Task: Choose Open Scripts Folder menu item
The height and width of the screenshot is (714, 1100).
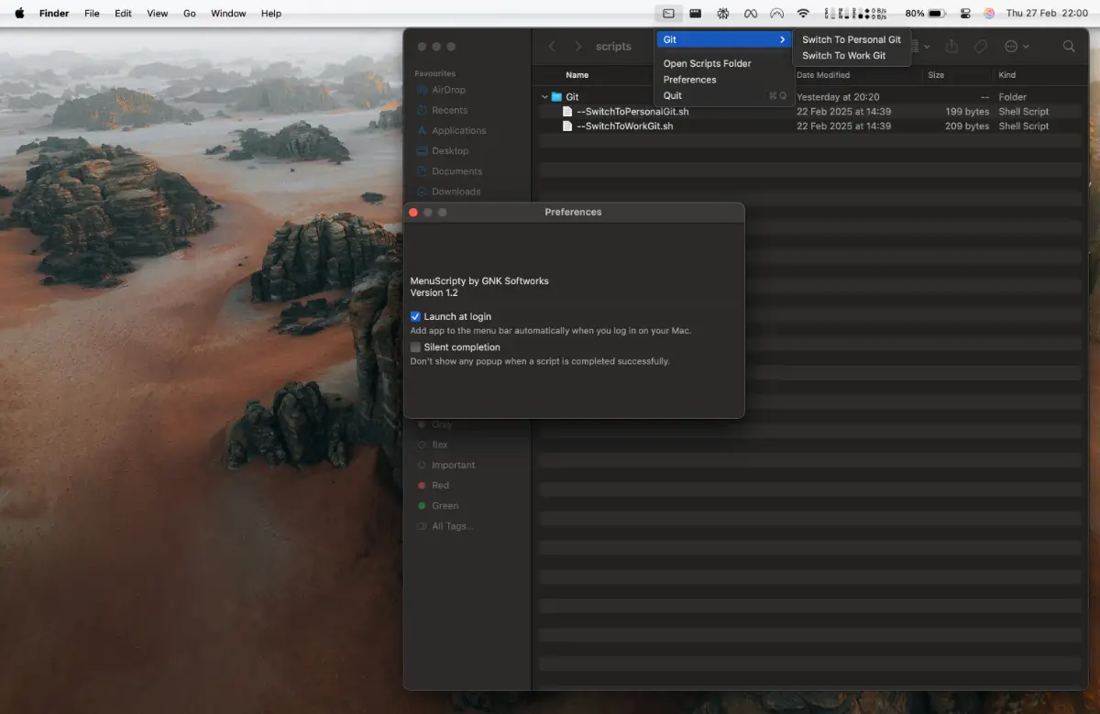Action: tap(707, 63)
